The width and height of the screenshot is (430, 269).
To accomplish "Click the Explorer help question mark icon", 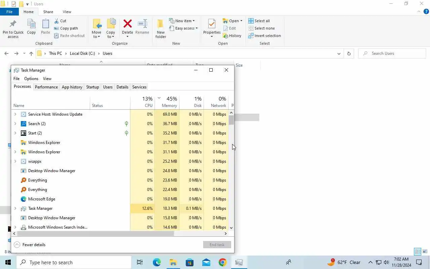I will coord(426,11).
